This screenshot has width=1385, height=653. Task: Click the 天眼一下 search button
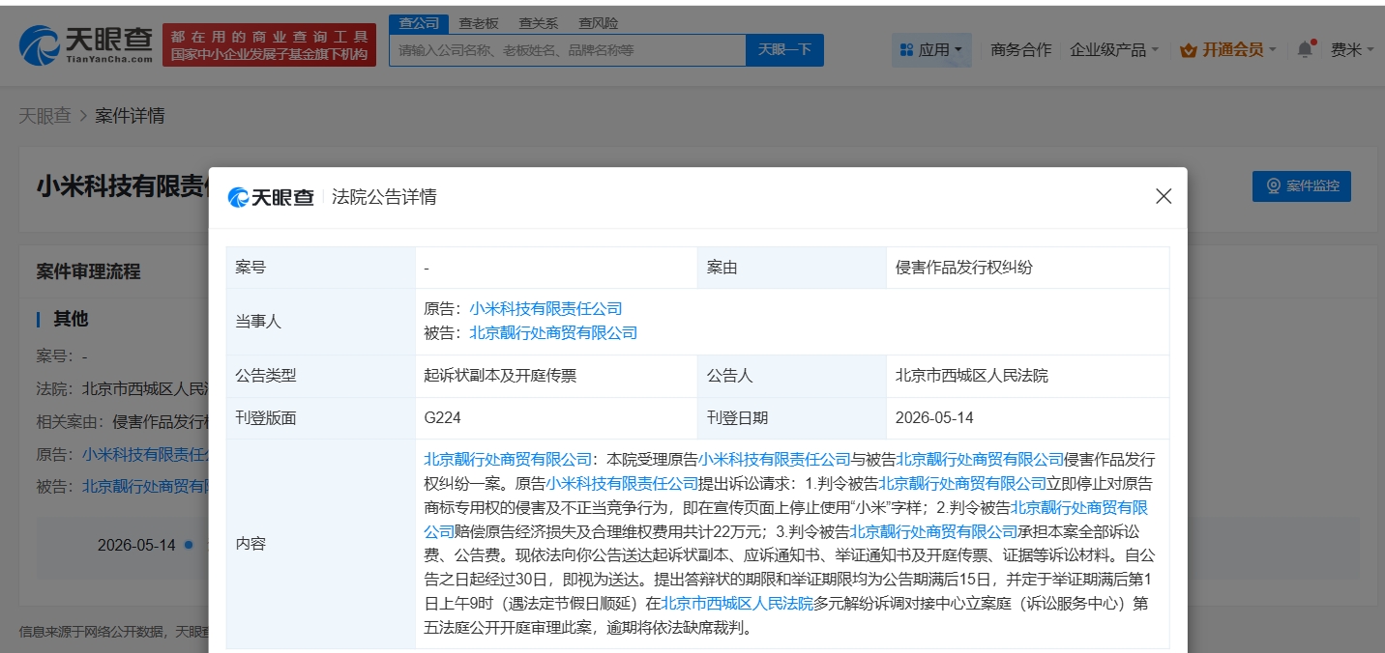pyautogui.click(x=784, y=49)
